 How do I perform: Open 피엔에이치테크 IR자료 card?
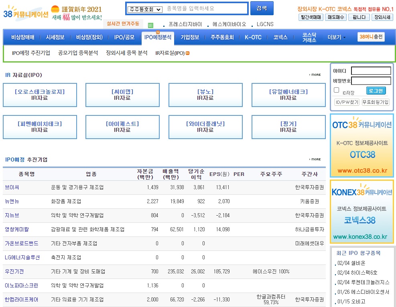40,127
